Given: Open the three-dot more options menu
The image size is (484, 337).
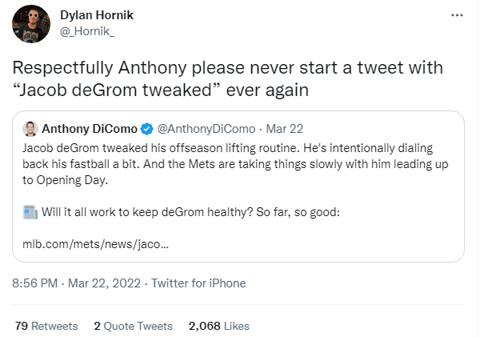Looking at the screenshot, I should coord(457,15).
